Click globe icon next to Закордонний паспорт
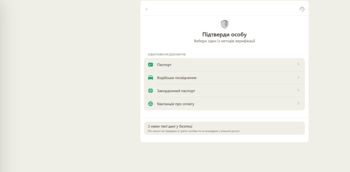This screenshot has width=350, height=172. [150, 91]
